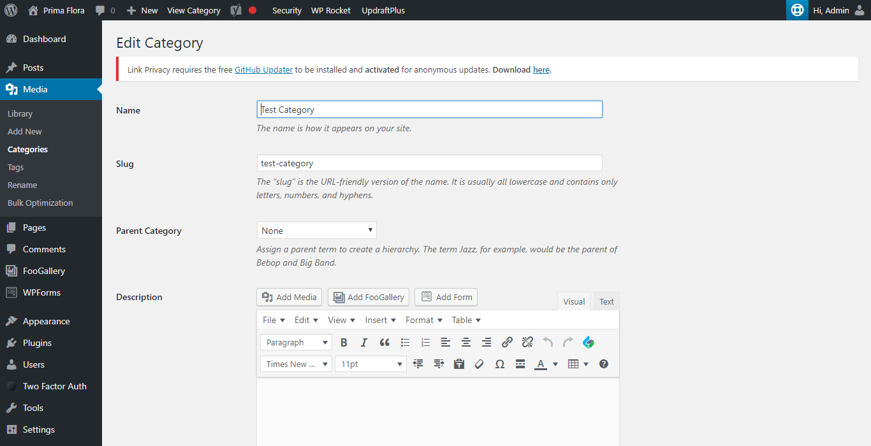Switch to the Visual editor tab

[574, 301]
